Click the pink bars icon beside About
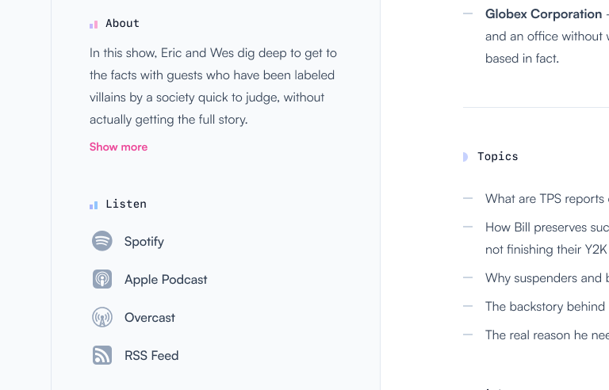The image size is (609, 390). (94, 25)
